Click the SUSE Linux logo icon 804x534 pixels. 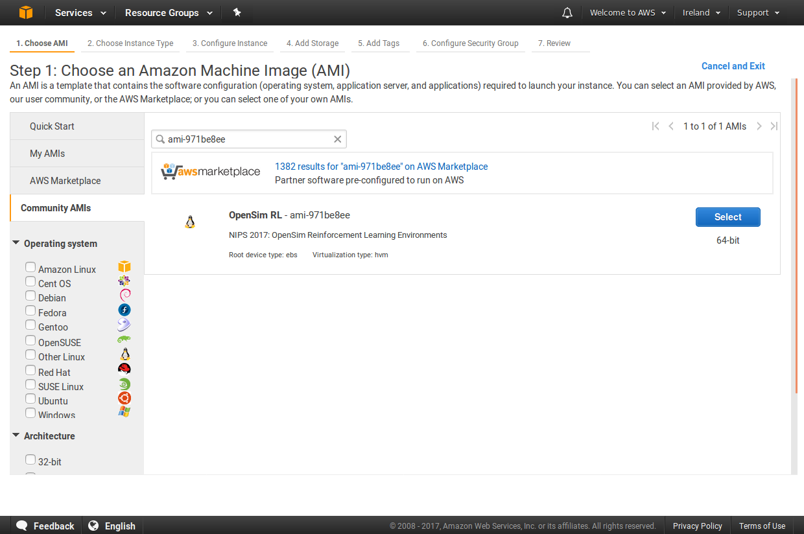[124, 384]
